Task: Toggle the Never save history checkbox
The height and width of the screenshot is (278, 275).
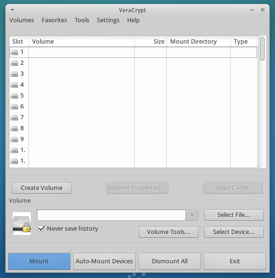Action: pos(41,229)
